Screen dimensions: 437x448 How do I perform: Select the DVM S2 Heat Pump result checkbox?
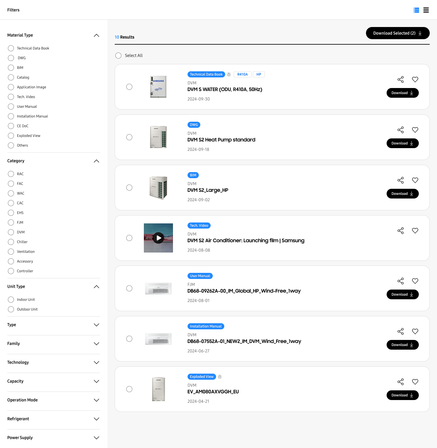(129, 137)
